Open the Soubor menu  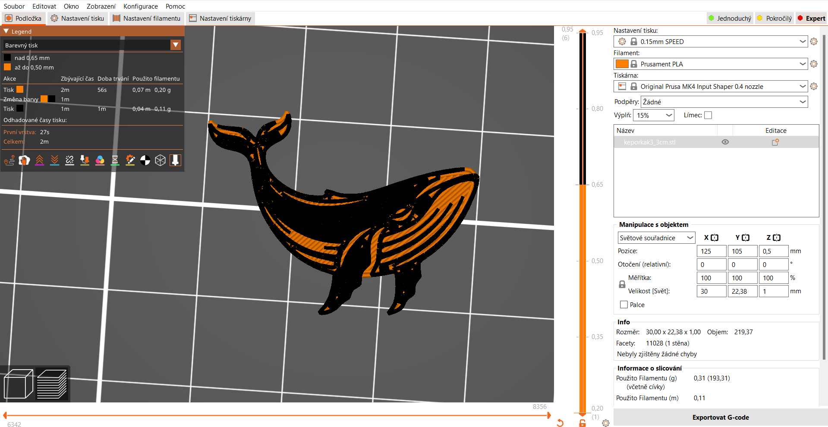(x=14, y=6)
